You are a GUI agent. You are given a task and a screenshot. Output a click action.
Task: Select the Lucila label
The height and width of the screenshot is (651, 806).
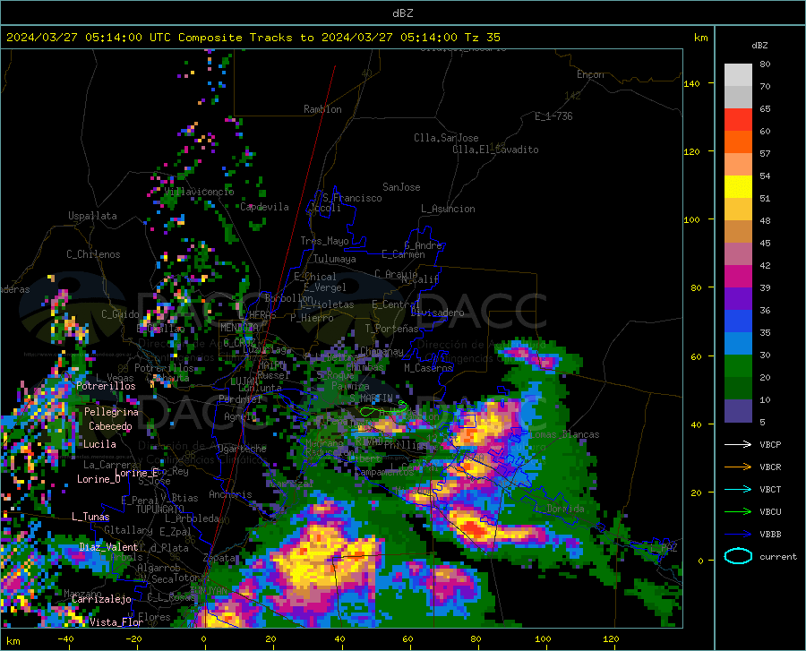[x=99, y=444]
